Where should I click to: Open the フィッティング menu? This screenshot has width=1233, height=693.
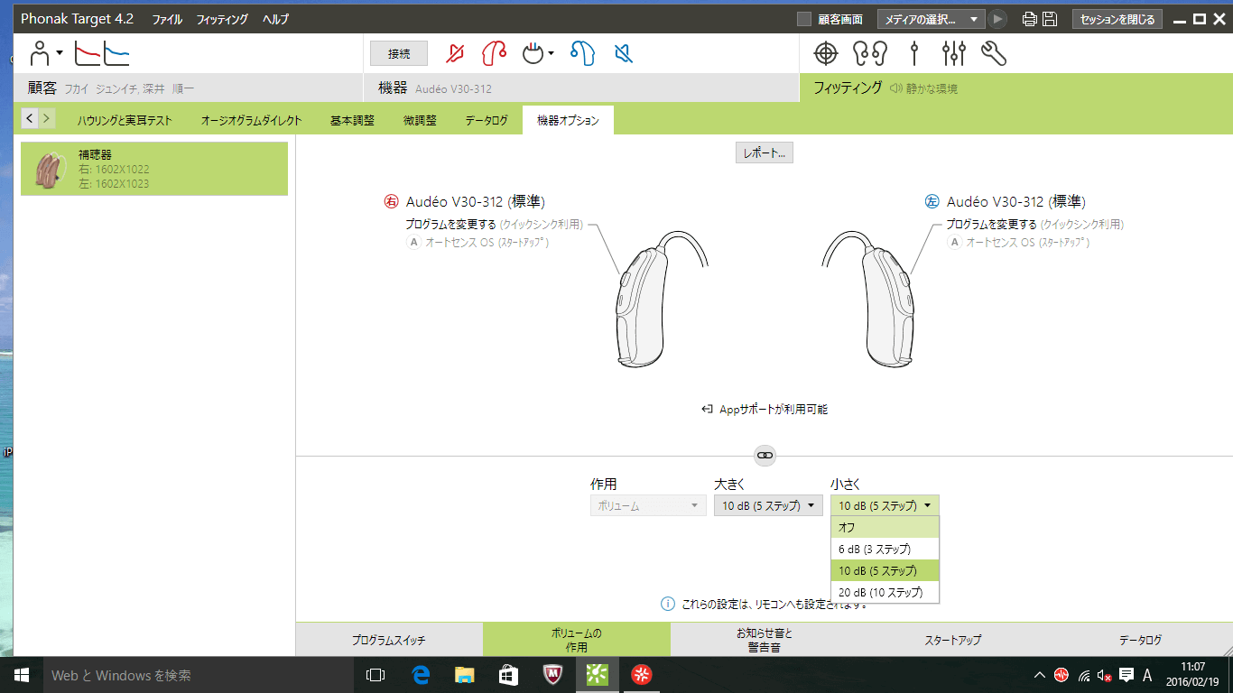tap(222, 19)
